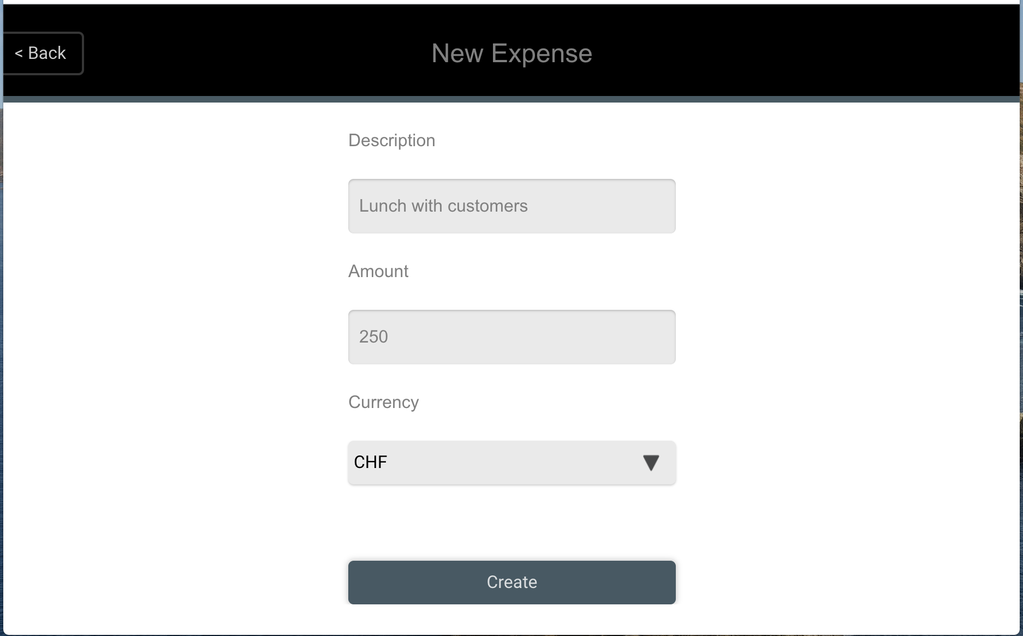Click the 250 amount value
Image resolution: width=1023 pixels, height=636 pixels.
tap(373, 337)
